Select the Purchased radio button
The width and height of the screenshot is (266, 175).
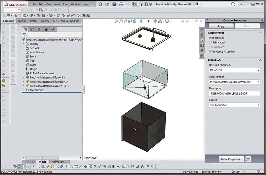click(210, 47)
